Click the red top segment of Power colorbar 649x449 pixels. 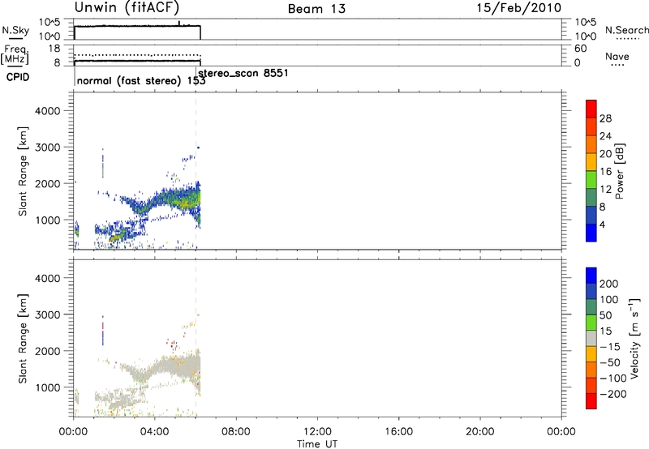click(x=591, y=109)
